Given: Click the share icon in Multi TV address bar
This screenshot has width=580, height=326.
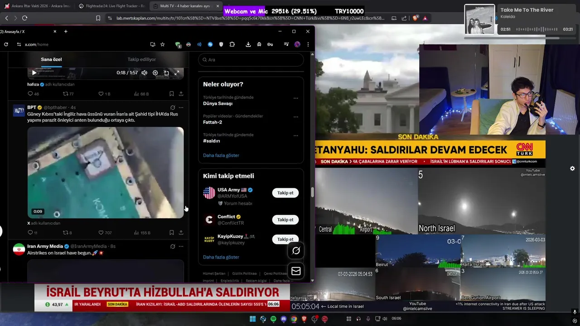Looking at the screenshot, I should 404,18.
